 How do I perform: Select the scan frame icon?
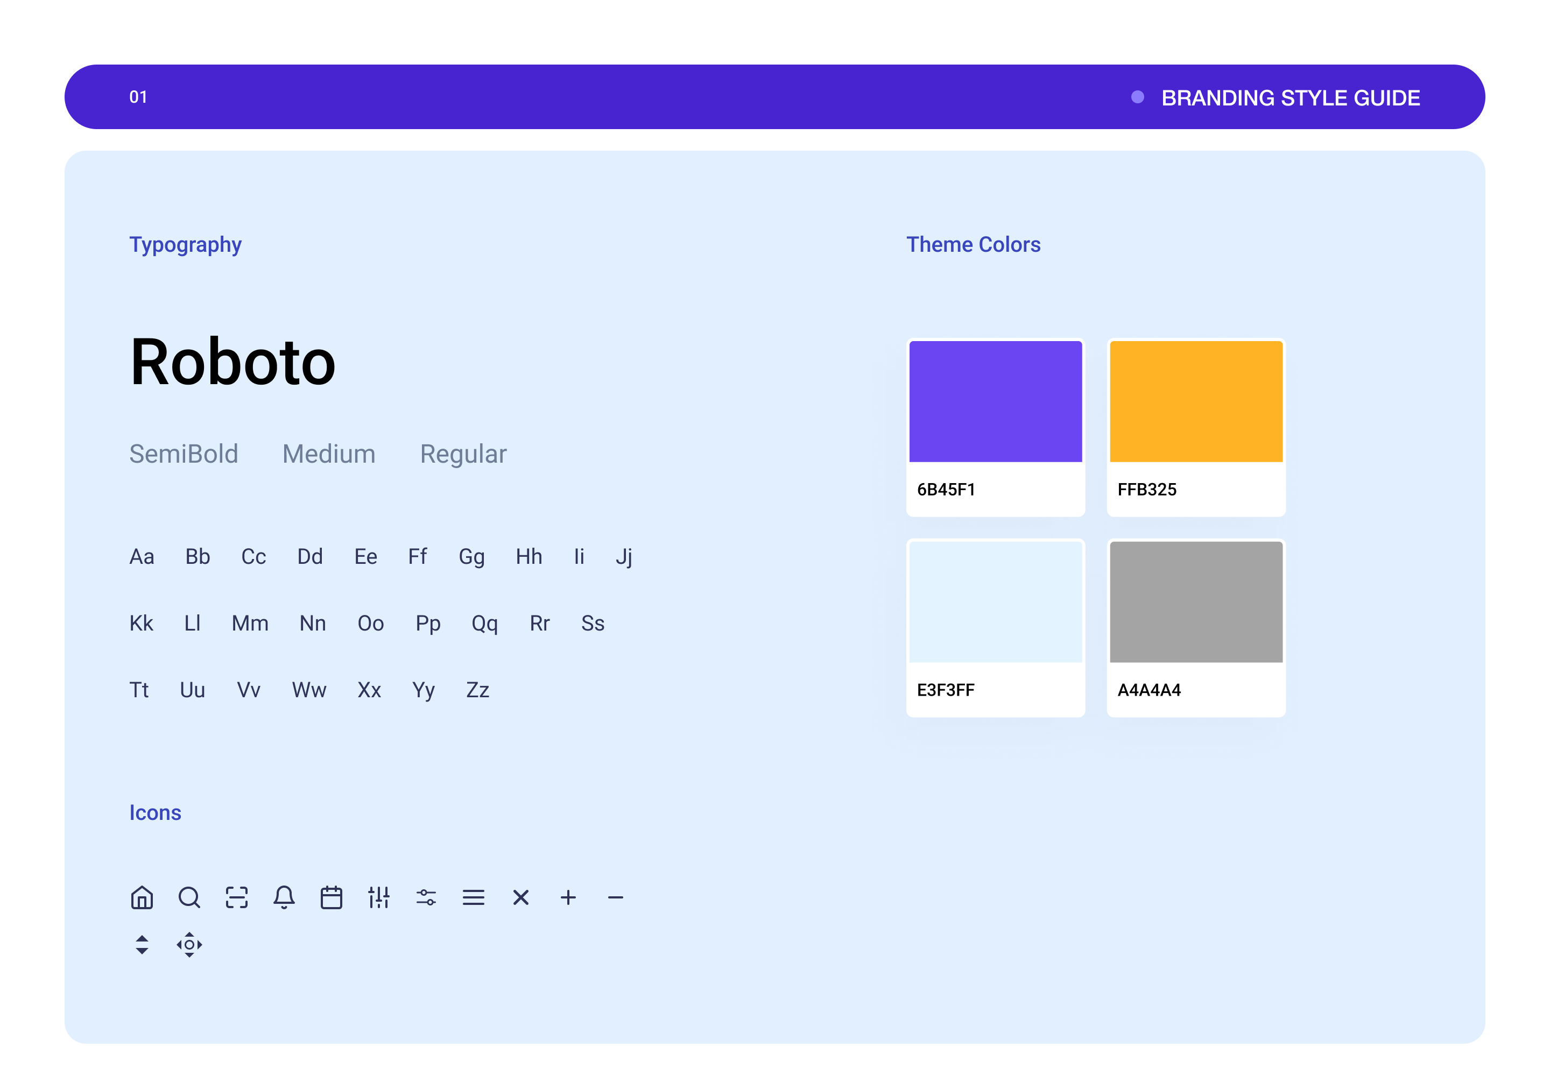coord(237,897)
